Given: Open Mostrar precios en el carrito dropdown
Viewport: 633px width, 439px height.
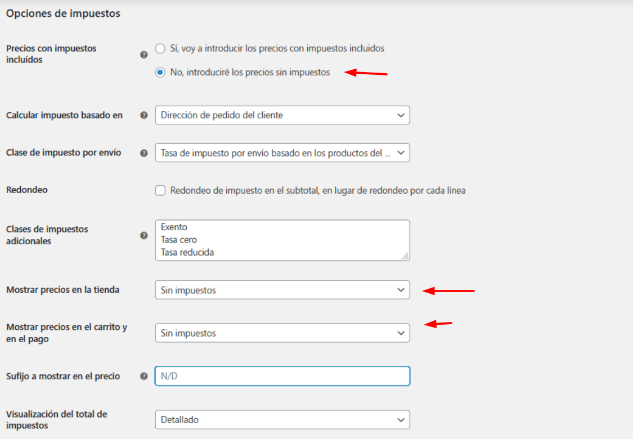Looking at the screenshot, I should [282, 333].
